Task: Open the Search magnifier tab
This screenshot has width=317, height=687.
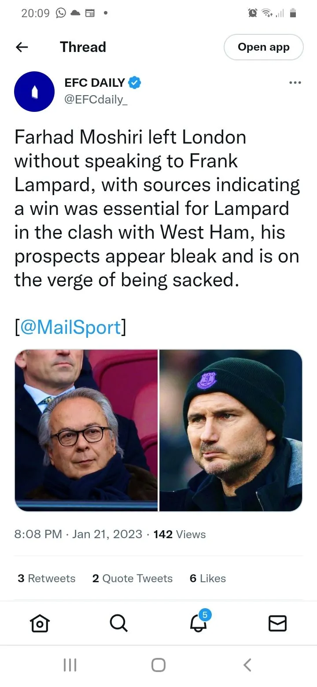Action: [118, 623]
